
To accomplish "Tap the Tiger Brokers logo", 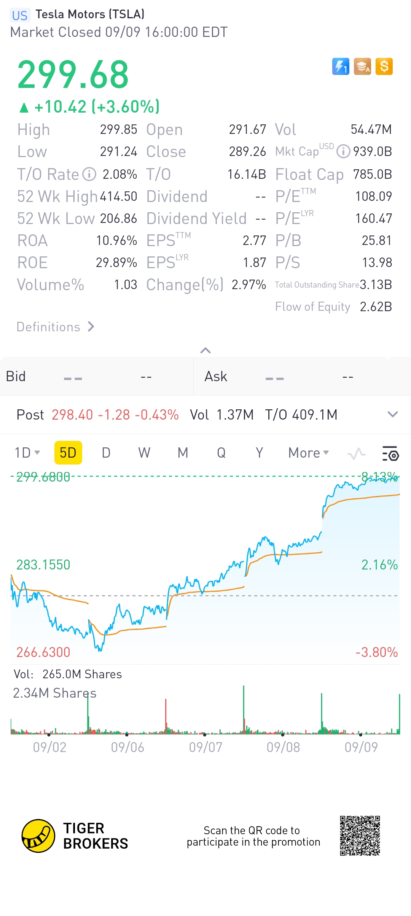I will (x=38, y=836).
